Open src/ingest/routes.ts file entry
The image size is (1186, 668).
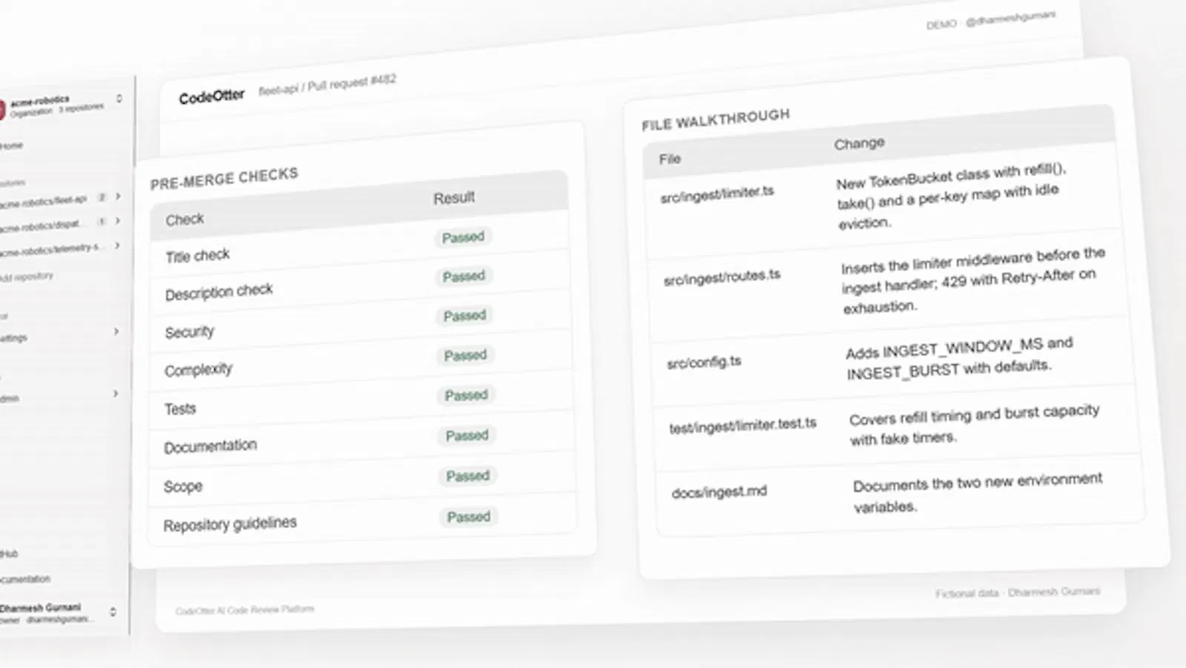[x=722, y=278]
